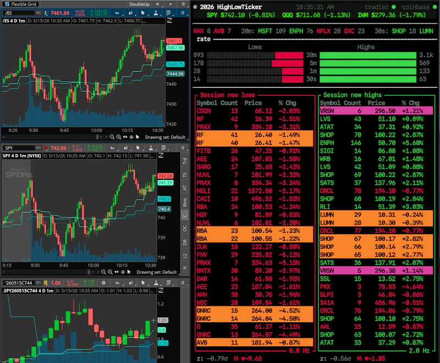Select the AVB 181.94 row in Session new lows
Screen dimensions: 440x363
pos(255,343)
